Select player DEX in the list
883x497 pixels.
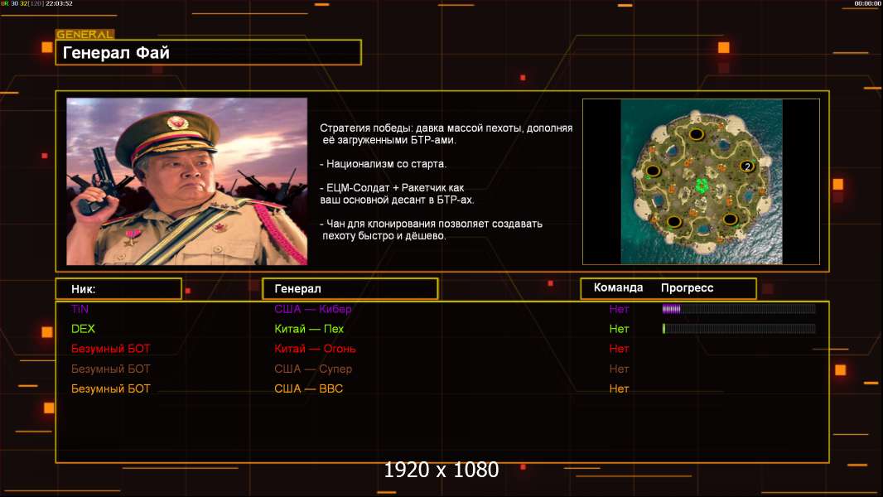(83, 329)
